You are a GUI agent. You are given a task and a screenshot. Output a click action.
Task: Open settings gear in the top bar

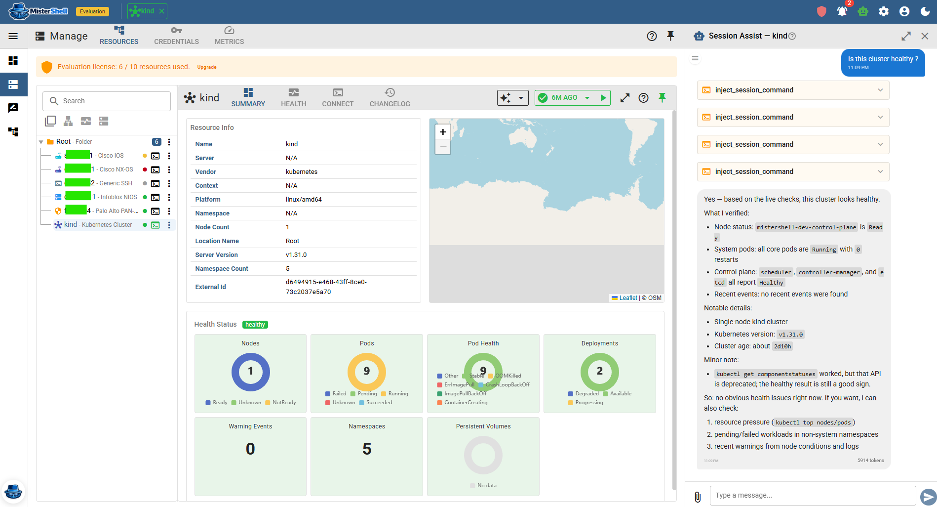884,11
